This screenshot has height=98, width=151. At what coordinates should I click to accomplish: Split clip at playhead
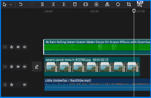click(x=42, y=4)
